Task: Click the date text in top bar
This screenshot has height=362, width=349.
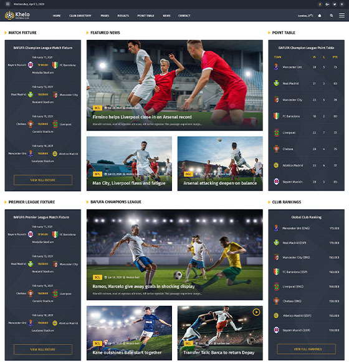Action: point(29,4)
